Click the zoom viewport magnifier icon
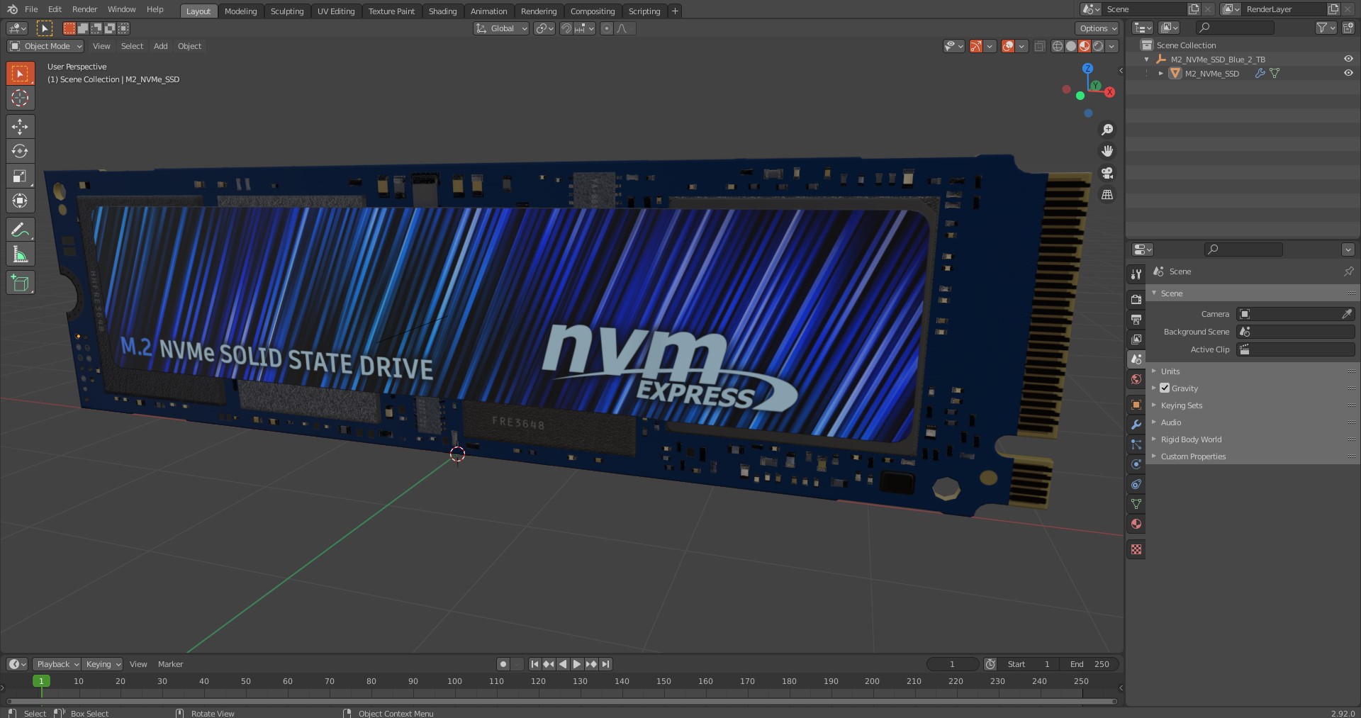 1107,130
